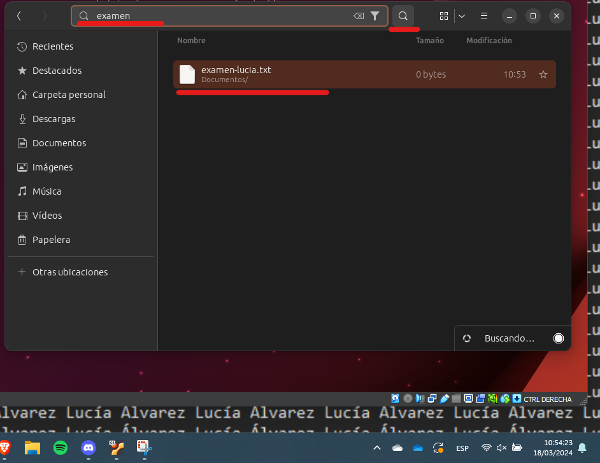Screen dimensions: 600x463
Task: Open Spotify from the taskbar
Action: [61, 448]
